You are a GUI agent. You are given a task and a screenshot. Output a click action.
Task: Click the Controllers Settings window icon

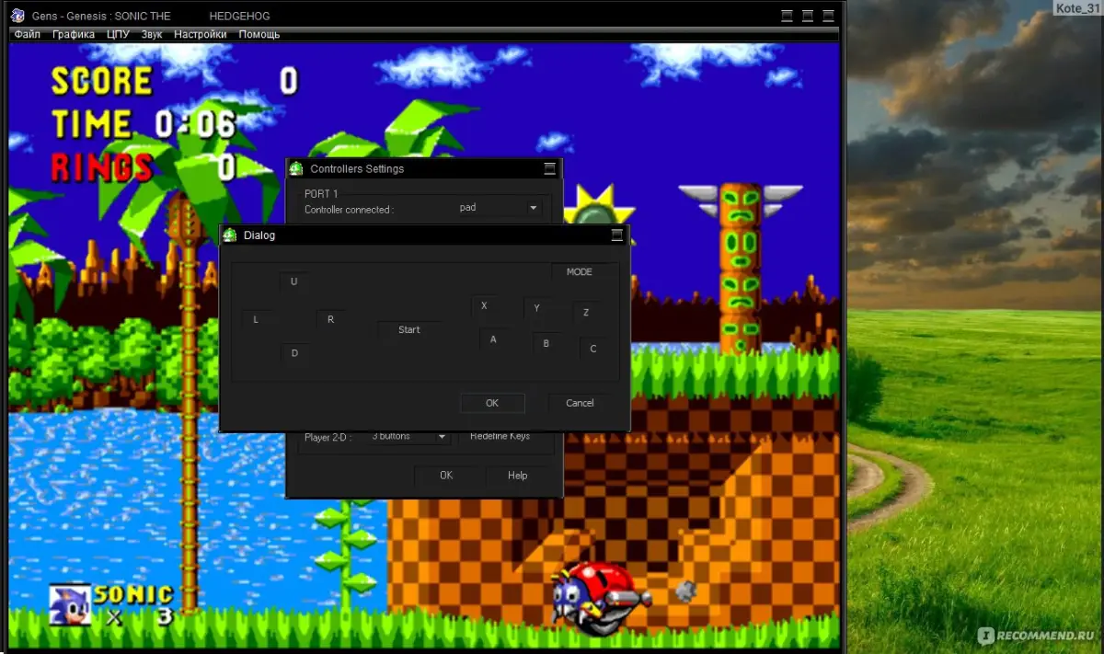click(x=296, y=168)
